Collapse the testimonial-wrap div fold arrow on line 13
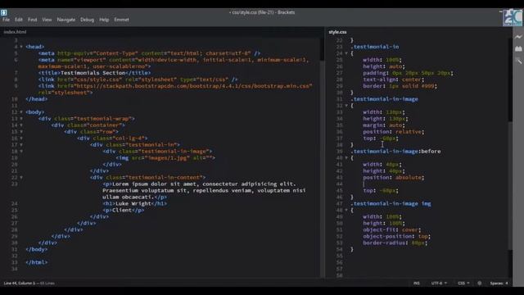 click(21, 119)
